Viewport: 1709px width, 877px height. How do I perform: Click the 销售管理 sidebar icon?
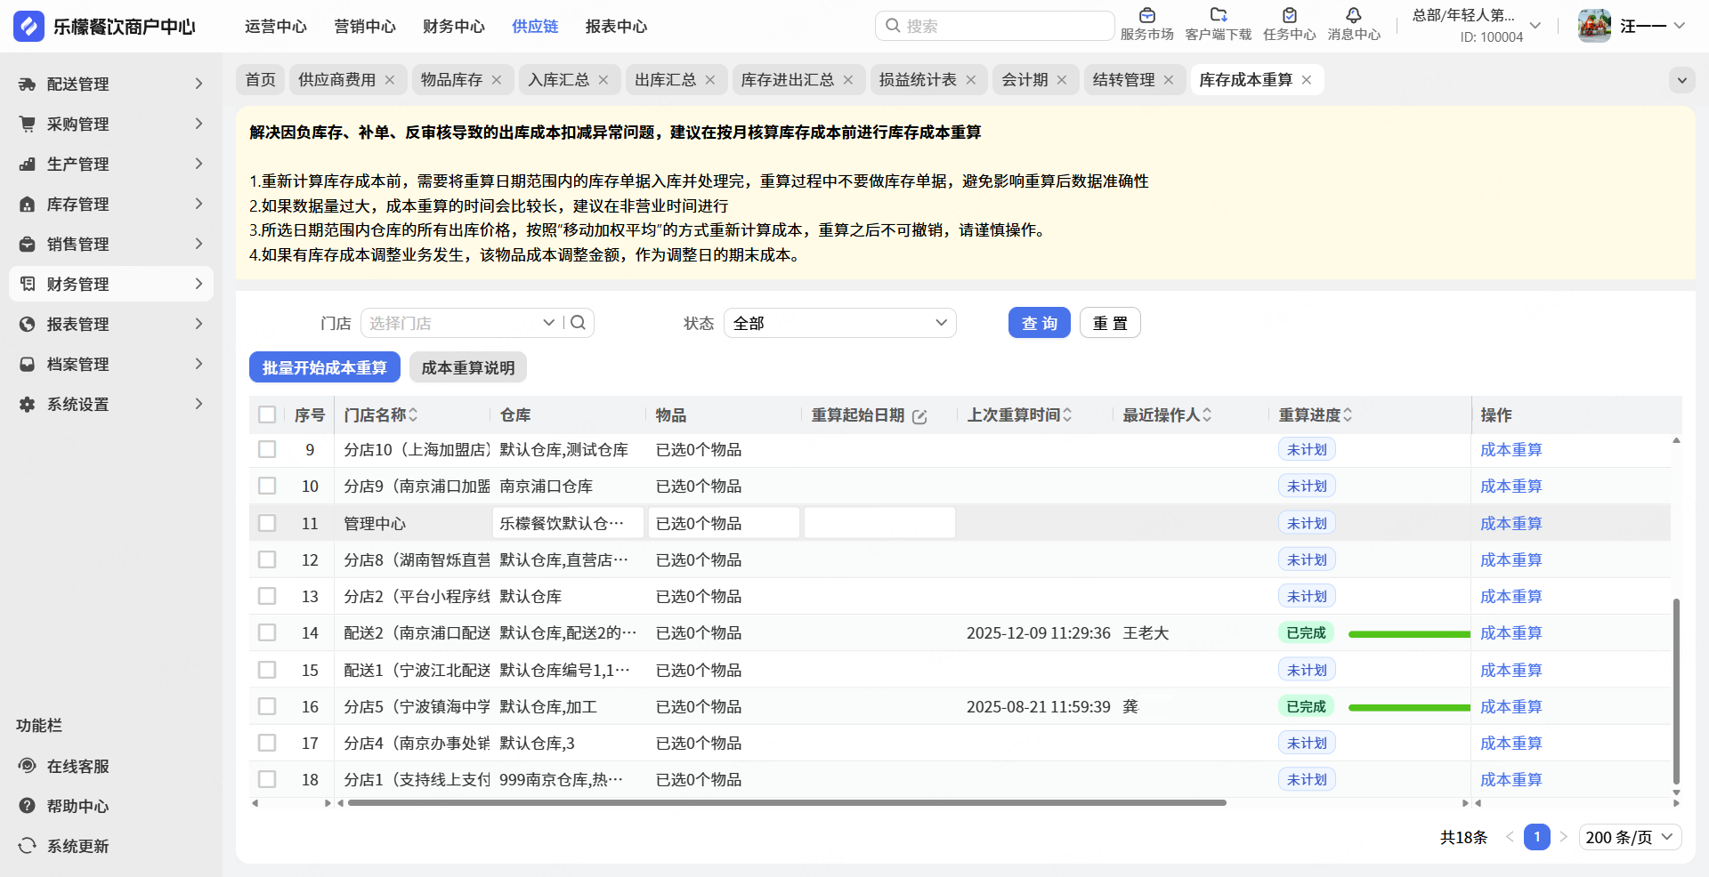pos(28,244)
